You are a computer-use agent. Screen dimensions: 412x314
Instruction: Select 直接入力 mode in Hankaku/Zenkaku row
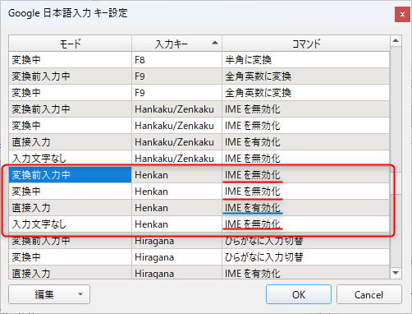tap(71, 142)
